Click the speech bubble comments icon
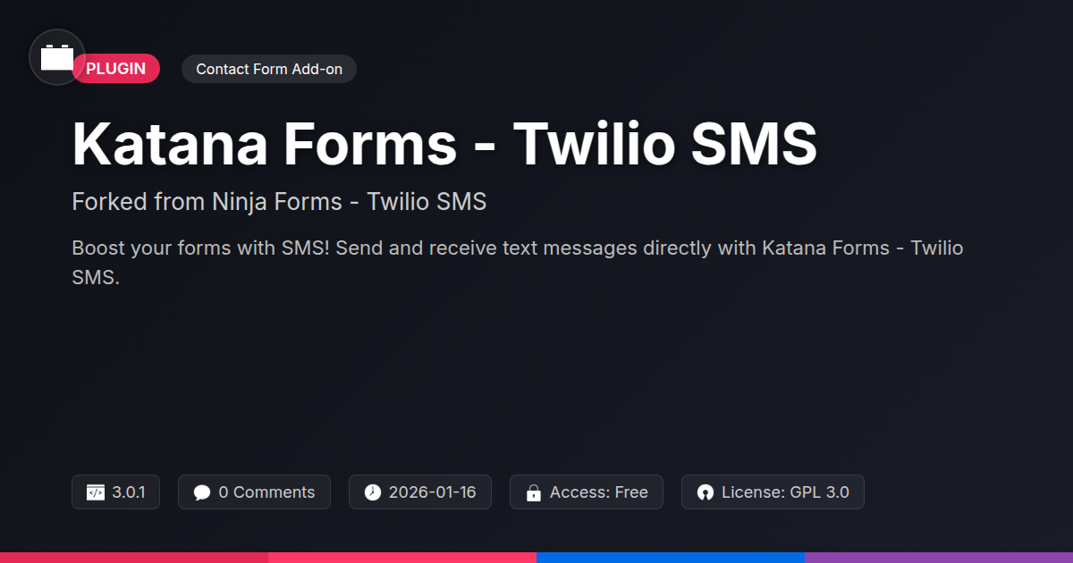 [202, 492]
